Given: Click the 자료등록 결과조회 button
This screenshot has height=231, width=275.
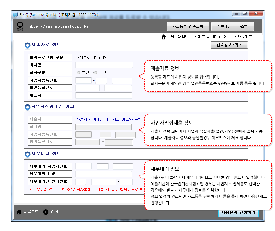Looking at the screenshot, I should 188,27.
